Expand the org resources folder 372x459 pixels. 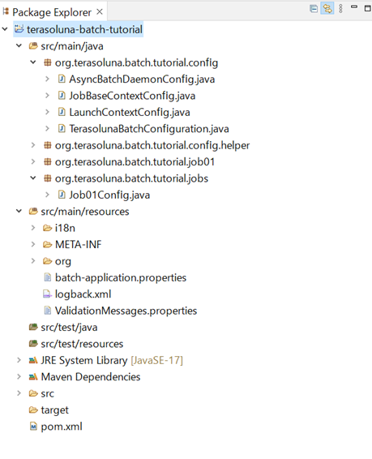click(33, 261)
